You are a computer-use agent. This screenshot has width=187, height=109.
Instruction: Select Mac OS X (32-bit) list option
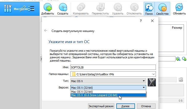pos(108,92)
